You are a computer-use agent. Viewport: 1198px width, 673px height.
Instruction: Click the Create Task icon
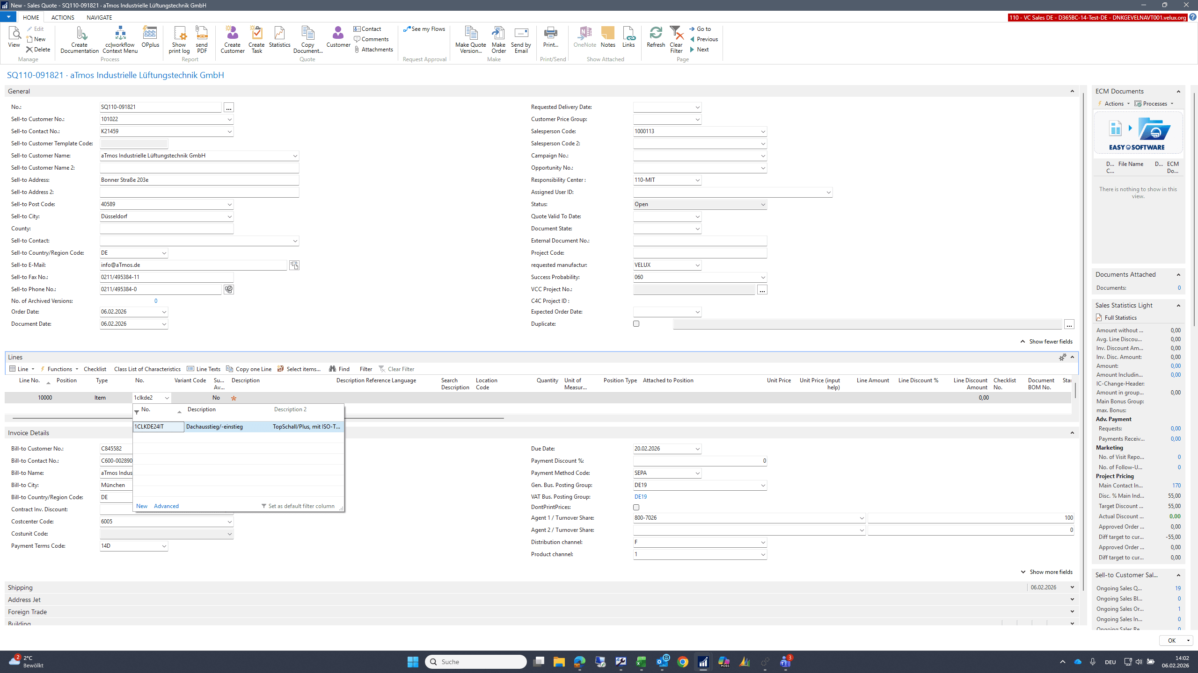256,40
